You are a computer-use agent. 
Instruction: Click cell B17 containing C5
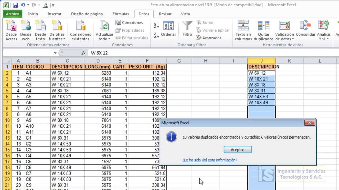38,161
